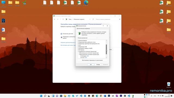The width and height of the screenshot is (174, 98).
Task: Click Back arrow in Control Panel window
Action: [x=54, y=19]
